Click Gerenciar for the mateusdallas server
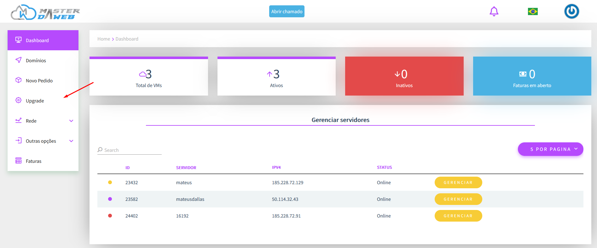Image resolution: width=597 pixels, height=248 pixels. coord(458,199)
